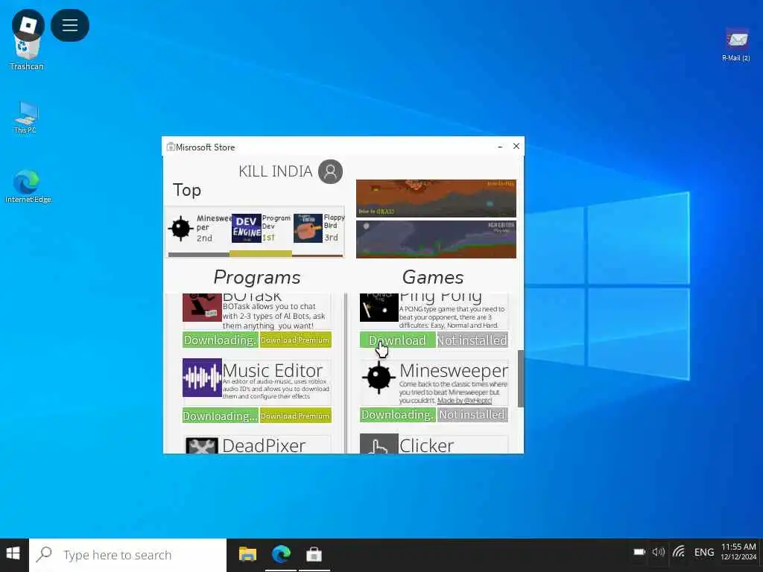Image resolution: width=763 pixels, height=572 pixels.
Task: Click the battery icon in system tray
Action: [x=639, y=552]
